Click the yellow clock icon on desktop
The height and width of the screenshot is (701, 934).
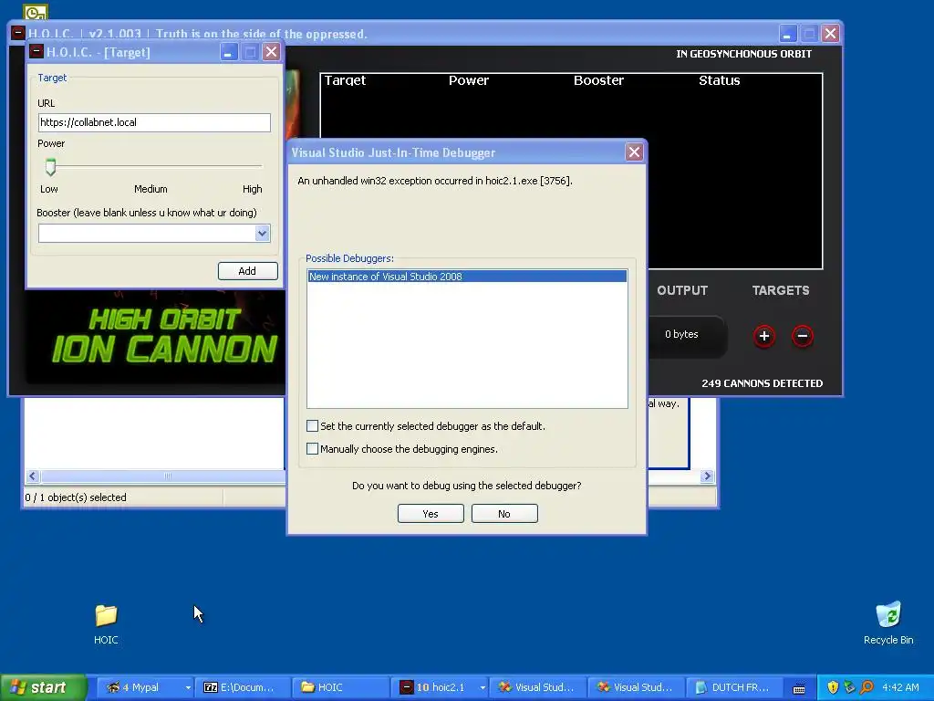coord(36,11)
